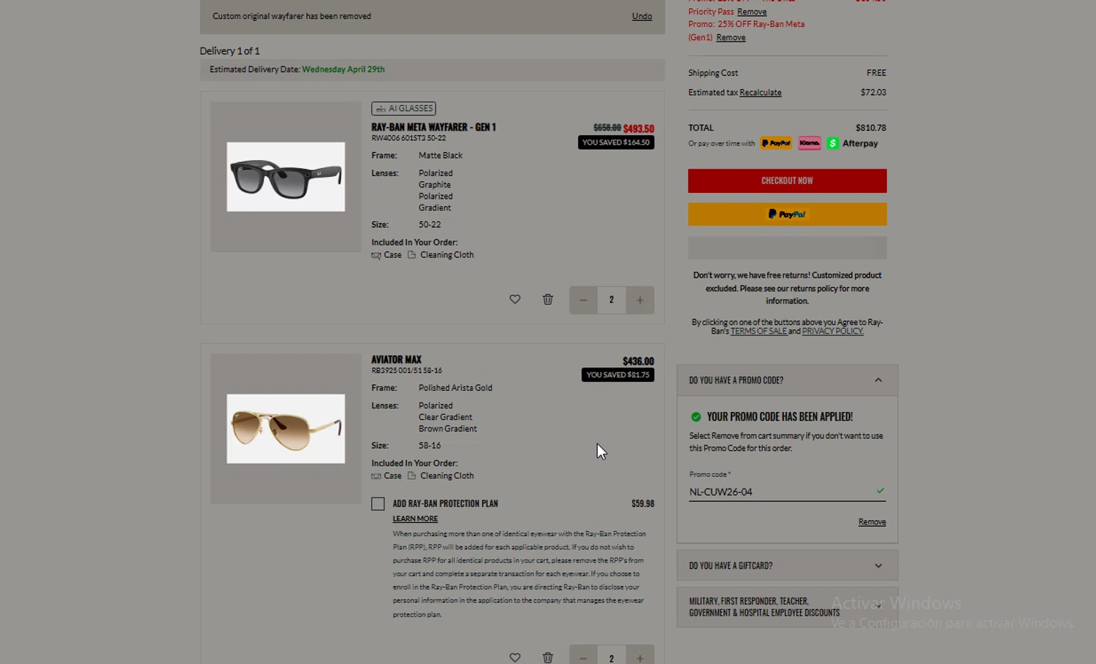The image size is (1096, 664).
Task: Click Aviator Max price $436.00
Action: click(639, 362)
